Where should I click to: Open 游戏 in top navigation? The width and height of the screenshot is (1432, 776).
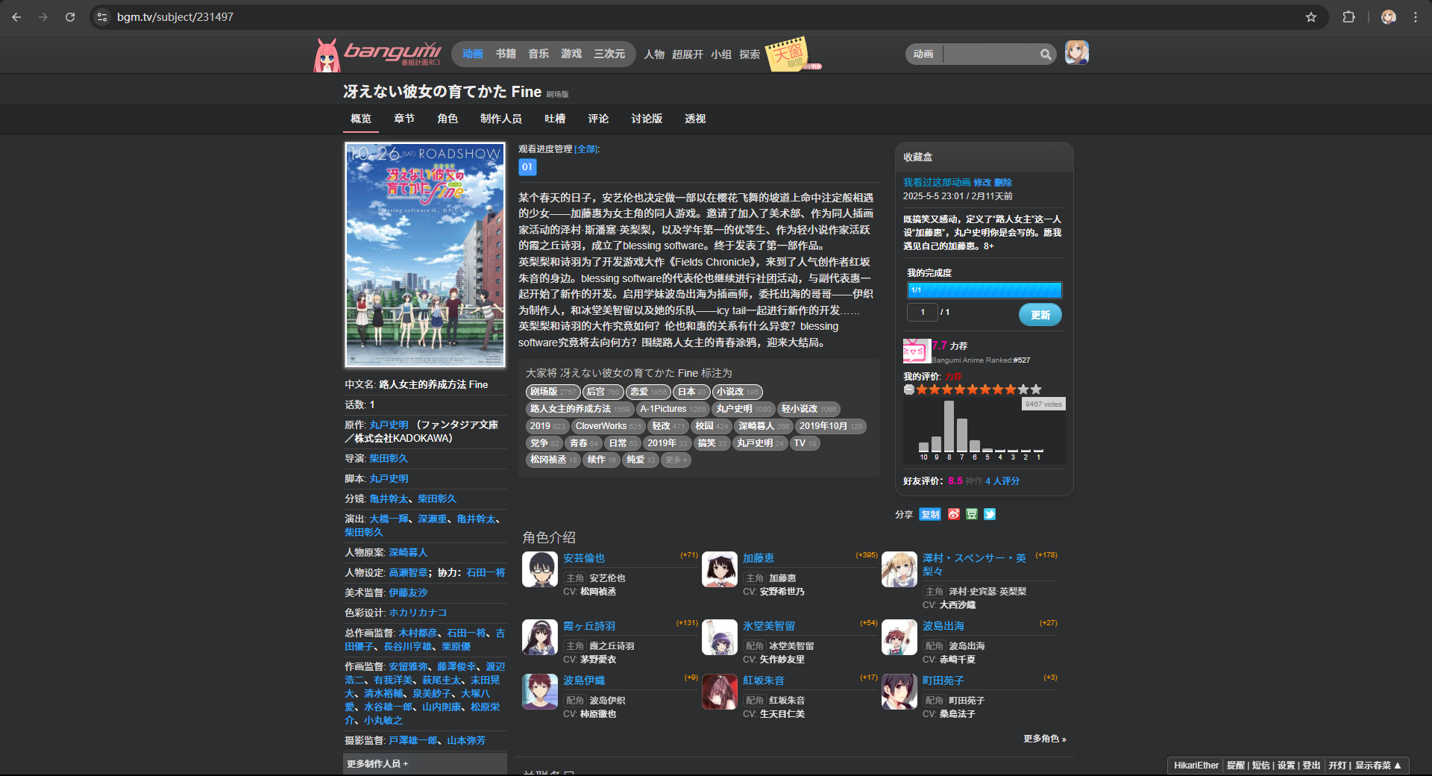(571, 54)
